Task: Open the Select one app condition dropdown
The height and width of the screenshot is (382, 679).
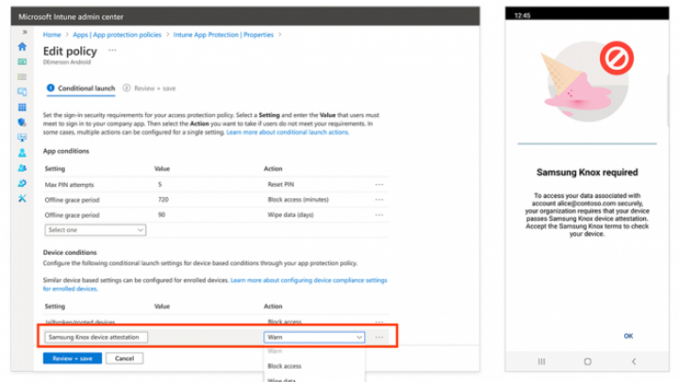Action: [95, 230]
